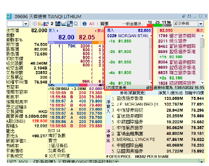The width and height of the screenshot is (209, 166).
Task: Open the news list icon with dollar sign
Action: click(x=46, y=24)
